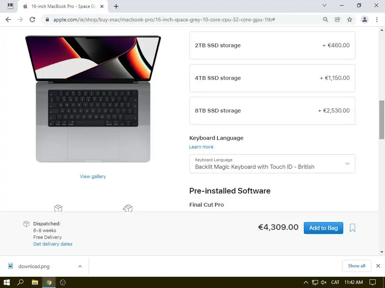Expand the Keyboard Language dropdown
The image size is (385, 288).
coord(272,163)
